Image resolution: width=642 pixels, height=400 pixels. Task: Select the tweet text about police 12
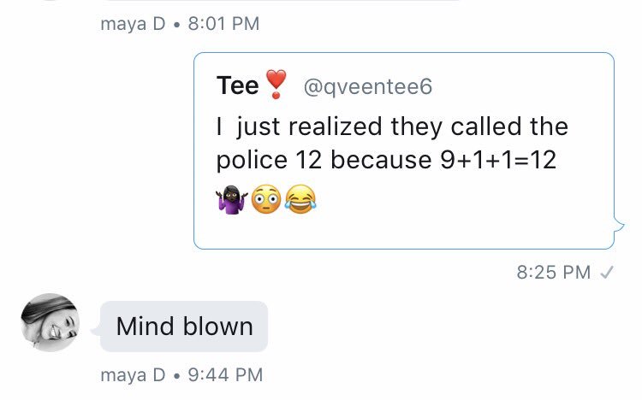[x=392, y=143]
